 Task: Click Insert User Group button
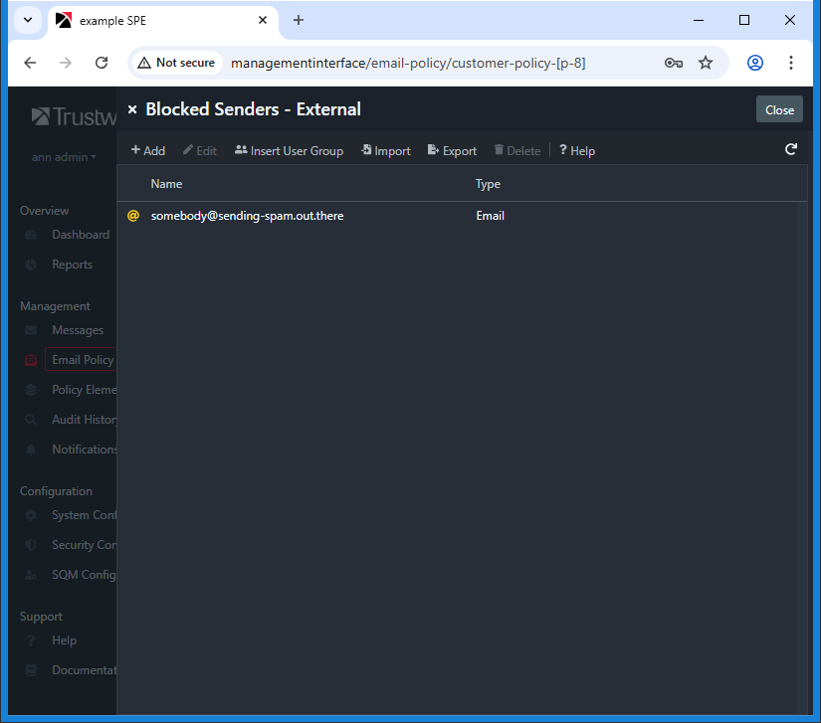coord(289,151)
